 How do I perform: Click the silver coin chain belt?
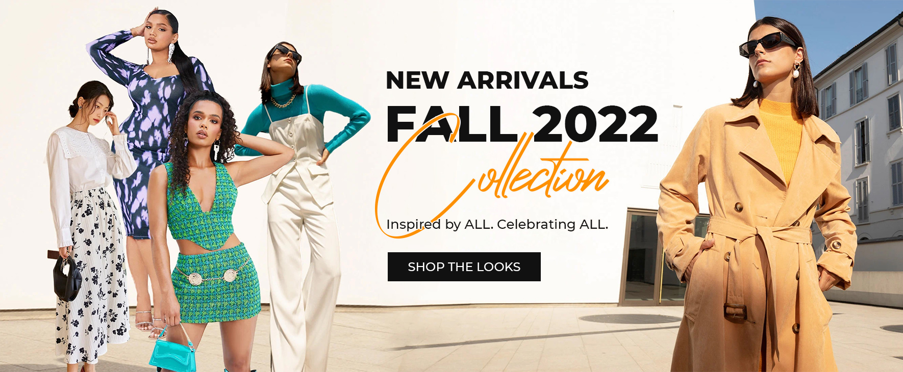(x=213, y=276)
